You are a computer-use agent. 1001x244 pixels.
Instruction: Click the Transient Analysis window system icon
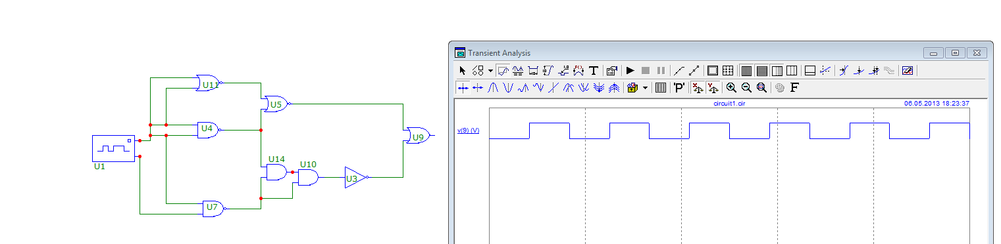coord(460,53)
